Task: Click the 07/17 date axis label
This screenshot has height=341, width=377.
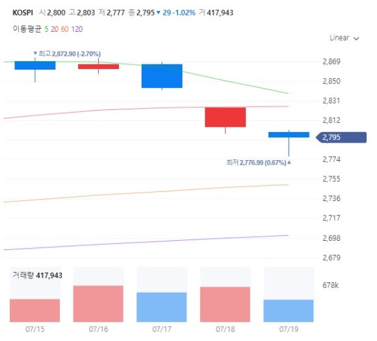Action: pos(162,329)
